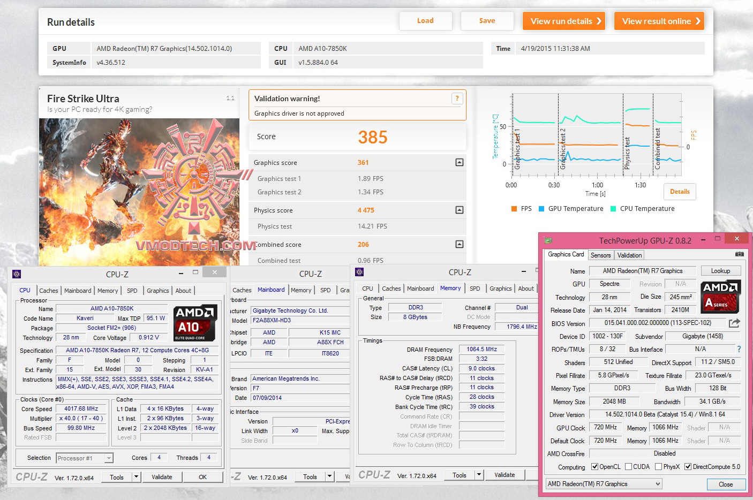The width and height of the screenshot is (753, 500).
Task: Click the View run details button
Action: coord(563,21)
